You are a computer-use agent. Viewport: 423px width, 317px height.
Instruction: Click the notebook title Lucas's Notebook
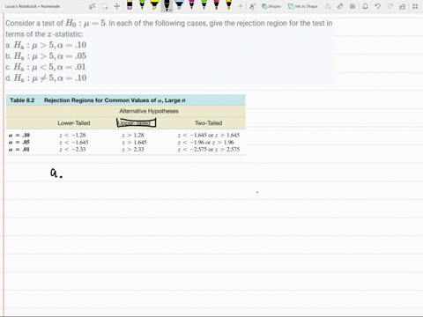(x=33, y=6)
